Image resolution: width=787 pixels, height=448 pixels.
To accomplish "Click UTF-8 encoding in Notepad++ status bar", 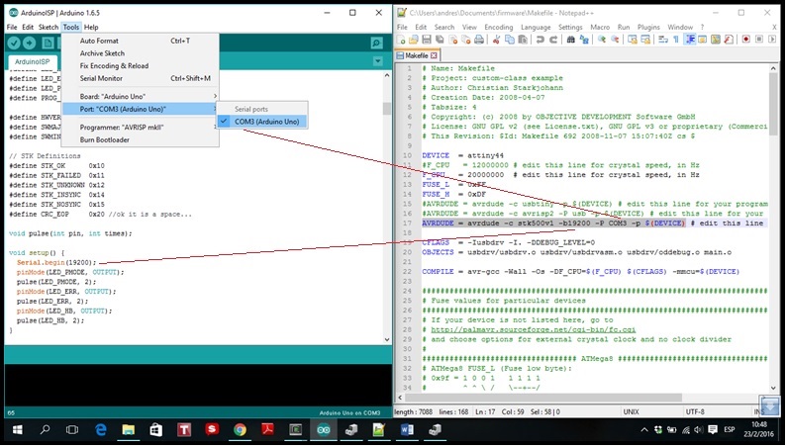I will pyautogui.click(x=695, y=411).
